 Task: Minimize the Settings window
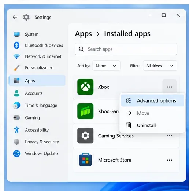pyautogui.click(x=150, y=15)
